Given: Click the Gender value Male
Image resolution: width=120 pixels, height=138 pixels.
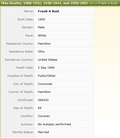Looking at the screenshot, I should pos(41,27).
